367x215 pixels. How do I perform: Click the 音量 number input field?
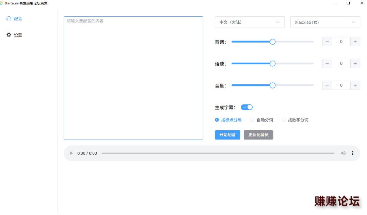pos(341,85)
